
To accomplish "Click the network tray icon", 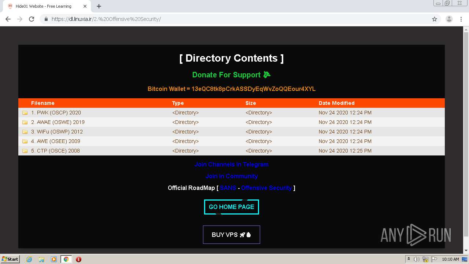I will point(425,259).
